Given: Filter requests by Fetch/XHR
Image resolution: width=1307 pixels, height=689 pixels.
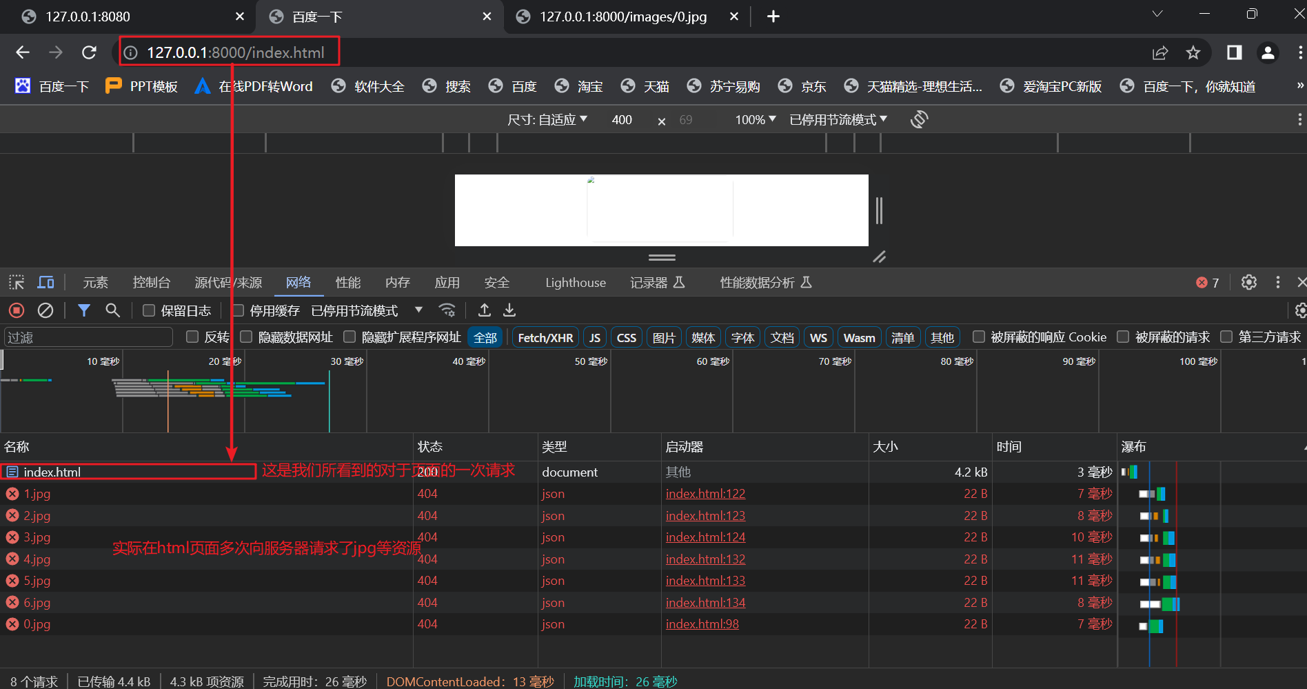Looking at the screenshot, I should click(x=545, y=337).
